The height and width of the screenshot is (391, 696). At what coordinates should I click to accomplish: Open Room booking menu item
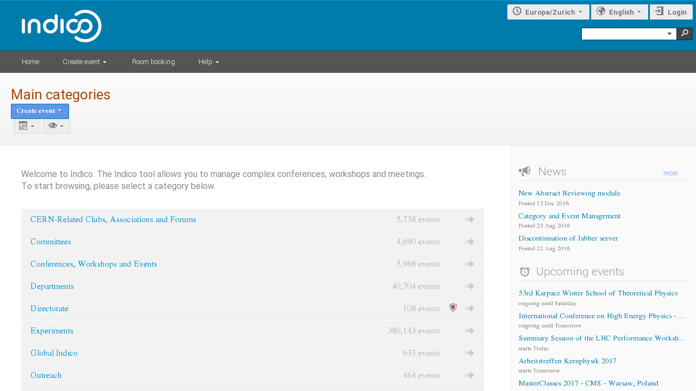coord(153,62)
